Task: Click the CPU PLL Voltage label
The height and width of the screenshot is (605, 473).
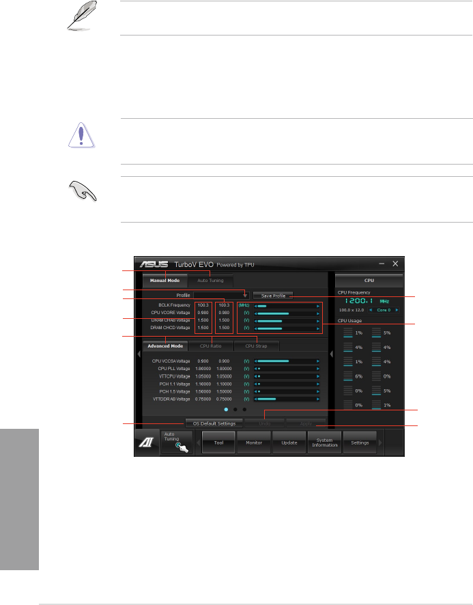Action: click(x=174, y=369)
